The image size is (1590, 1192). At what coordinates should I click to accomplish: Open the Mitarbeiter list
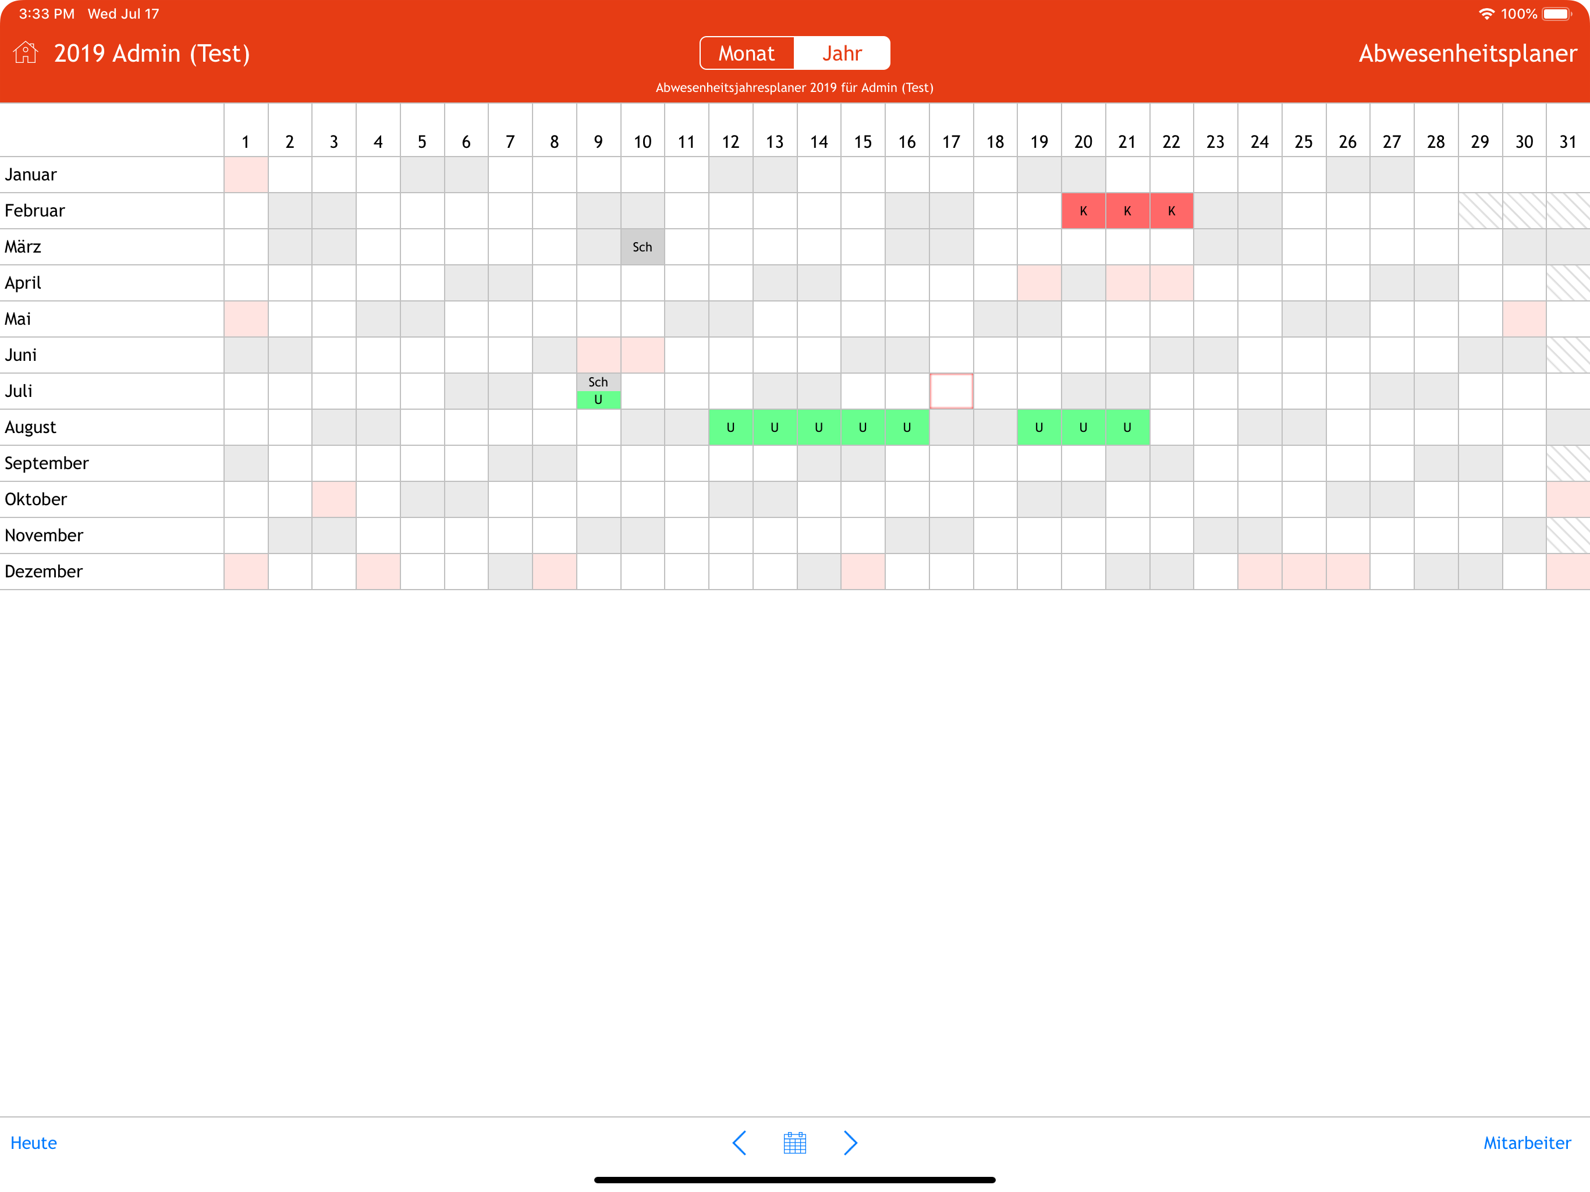(x=1527, y=1143)
